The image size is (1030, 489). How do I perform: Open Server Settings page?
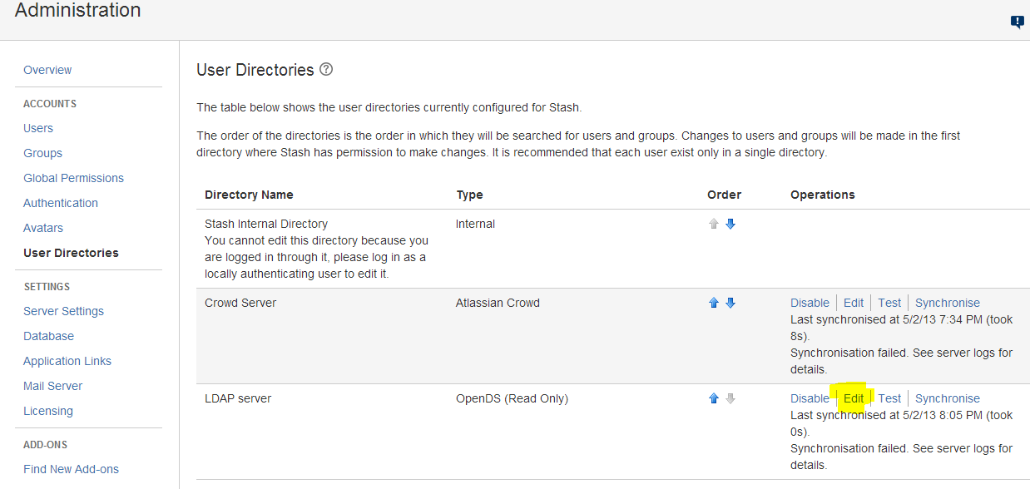64,311
